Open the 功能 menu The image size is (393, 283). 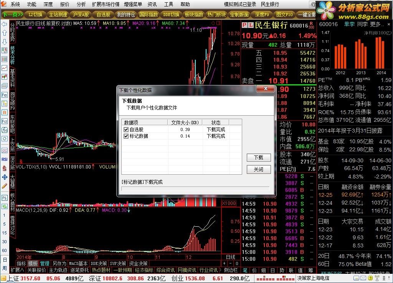[x=31, y=4]
